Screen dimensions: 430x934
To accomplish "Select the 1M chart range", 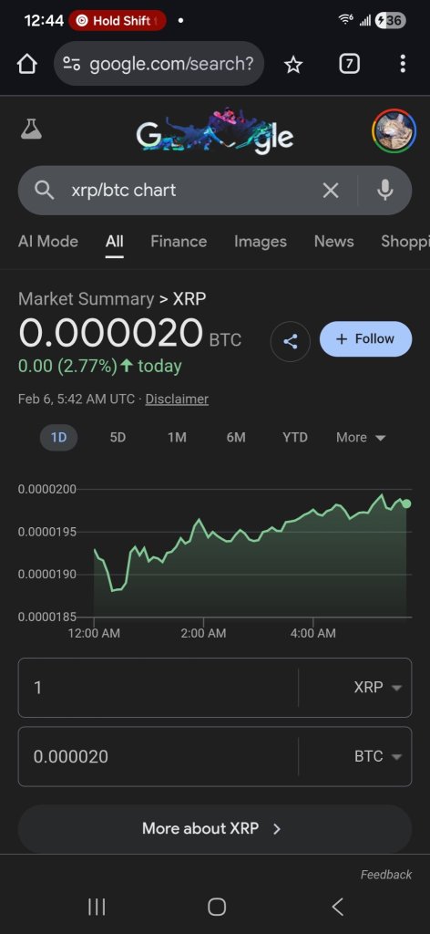I will click(177, 437).
